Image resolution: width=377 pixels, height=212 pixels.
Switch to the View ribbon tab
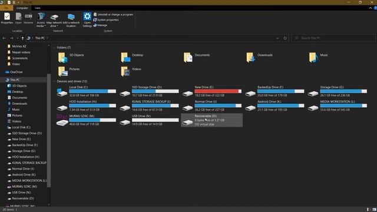(x=38, y=8)
